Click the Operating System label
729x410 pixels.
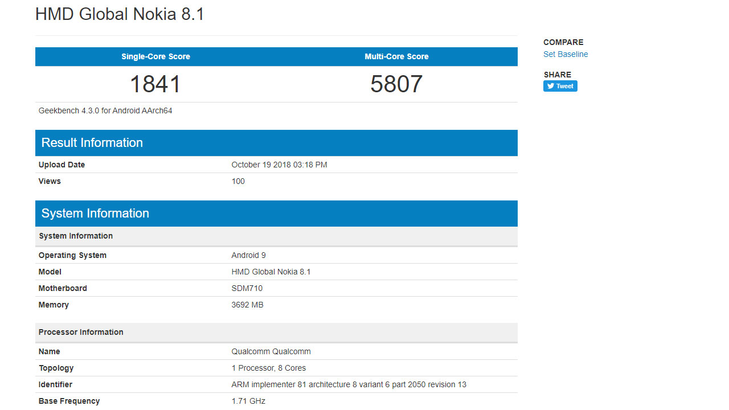point(72,255)
